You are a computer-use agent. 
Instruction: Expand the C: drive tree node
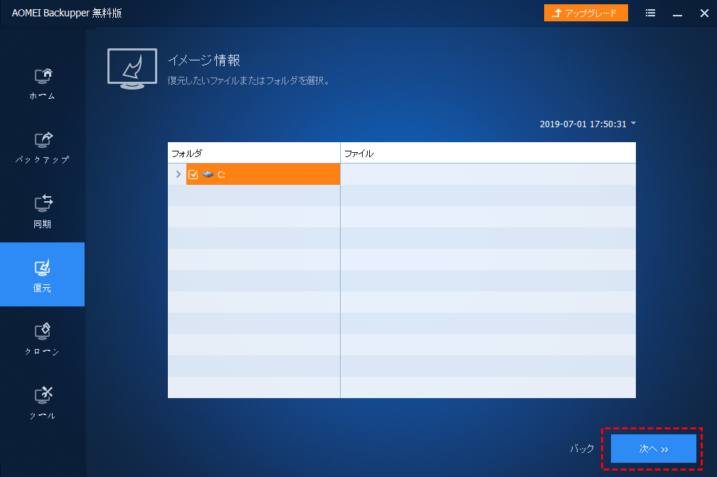point(179,174)
